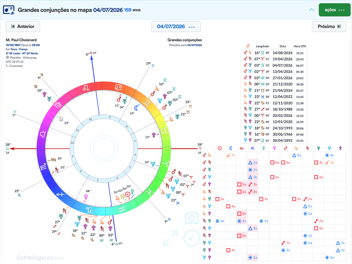Click the Uranus column header symbol
Image resolution: width=352 pixels, height=264 pixels.
point(318,148)
